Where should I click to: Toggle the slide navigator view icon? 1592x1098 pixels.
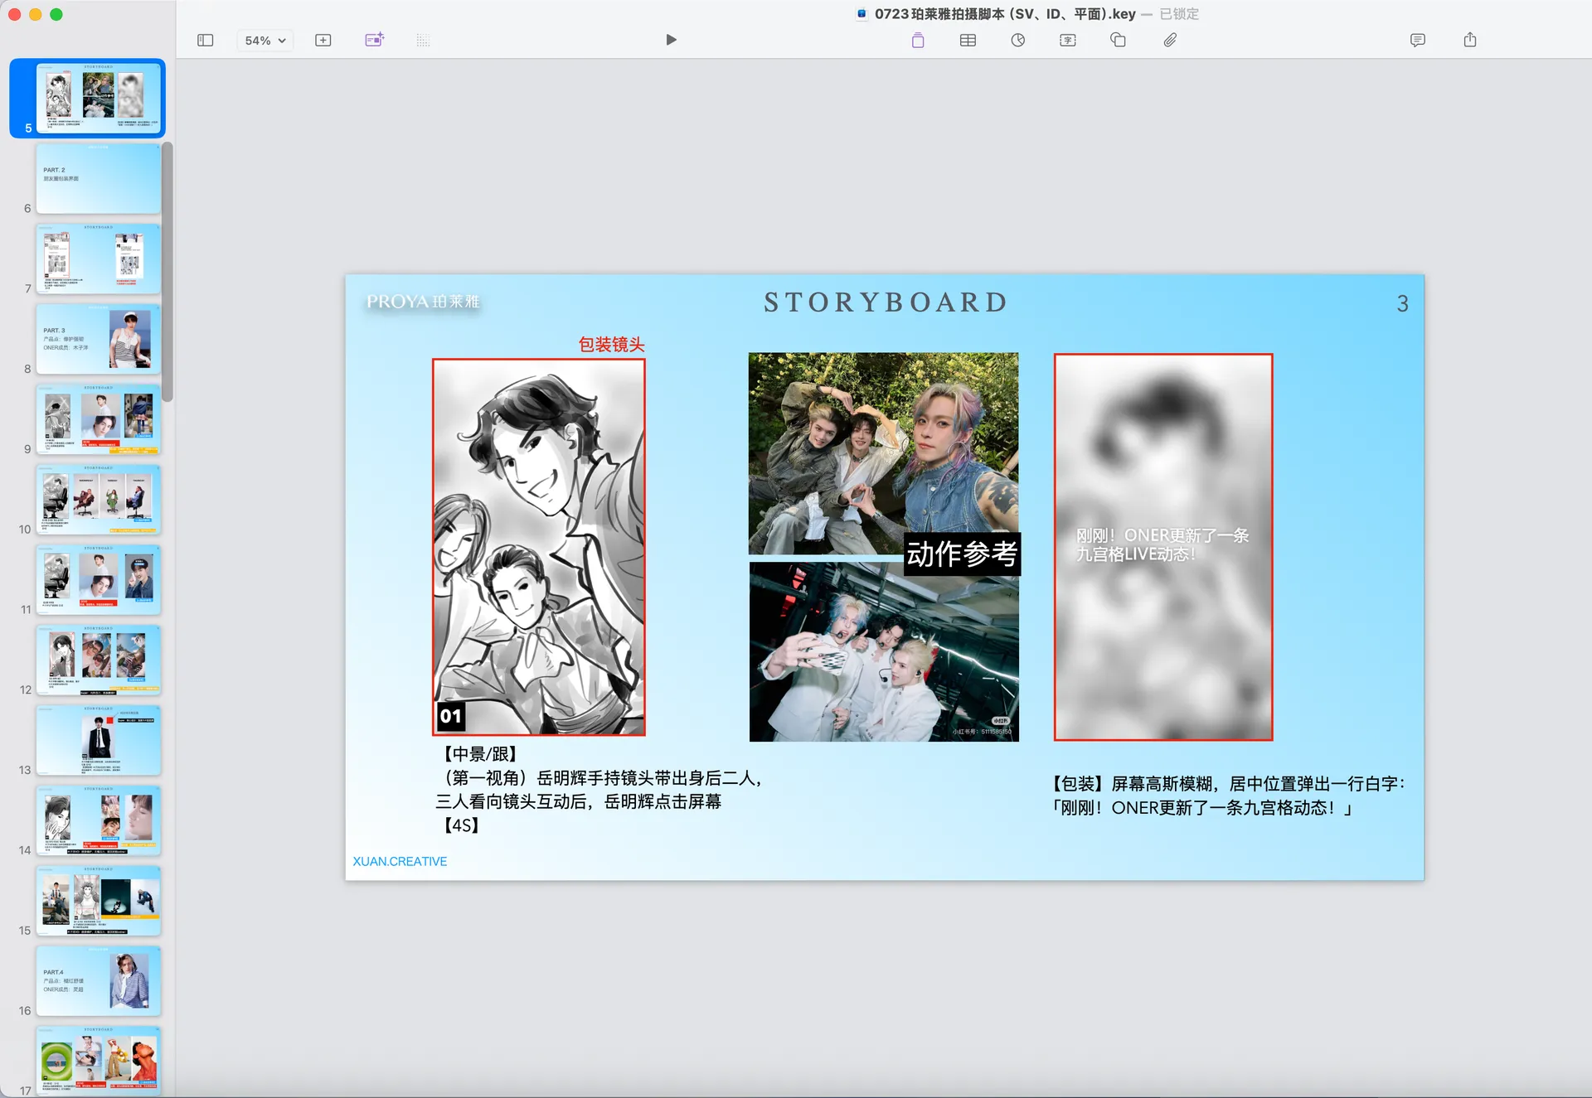(x=206, y=40)
